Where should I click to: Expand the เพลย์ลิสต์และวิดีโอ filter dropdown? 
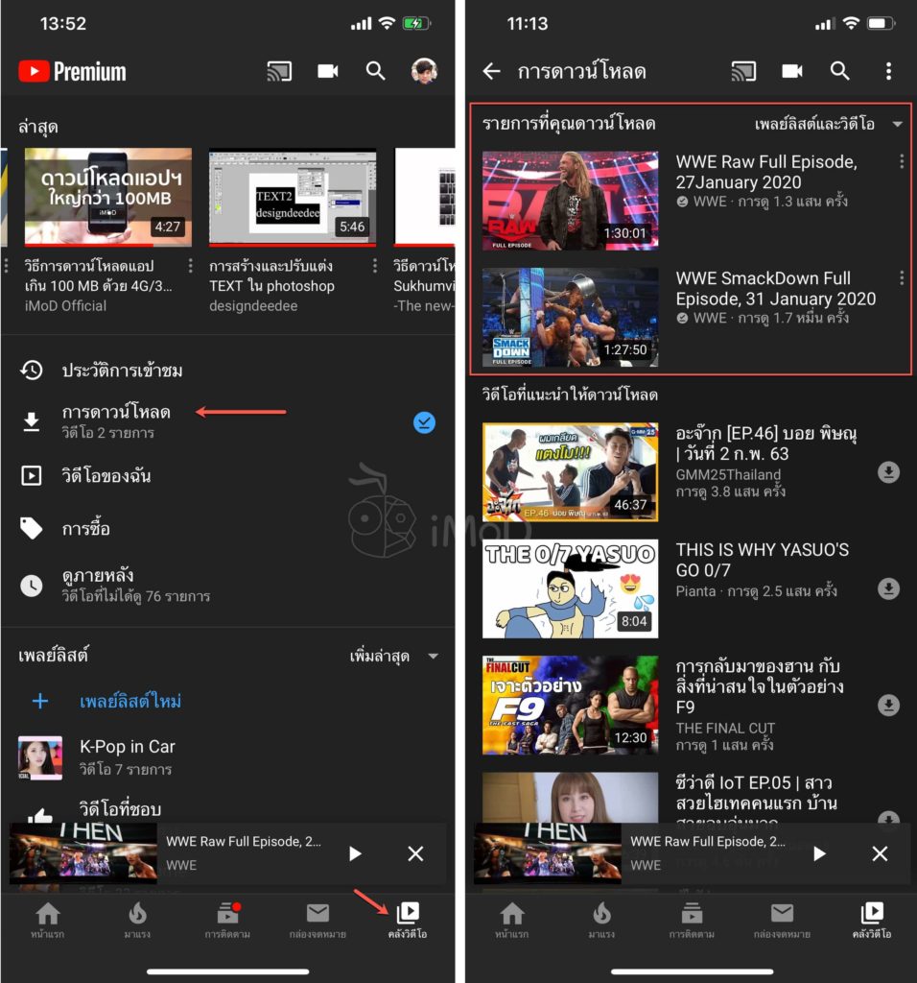(x=838, y=124)
